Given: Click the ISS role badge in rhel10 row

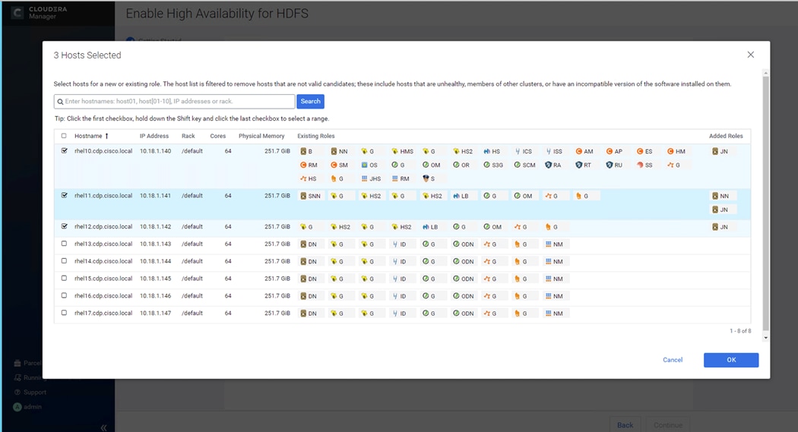Looking at the screenshot, I should click(554, 151).
